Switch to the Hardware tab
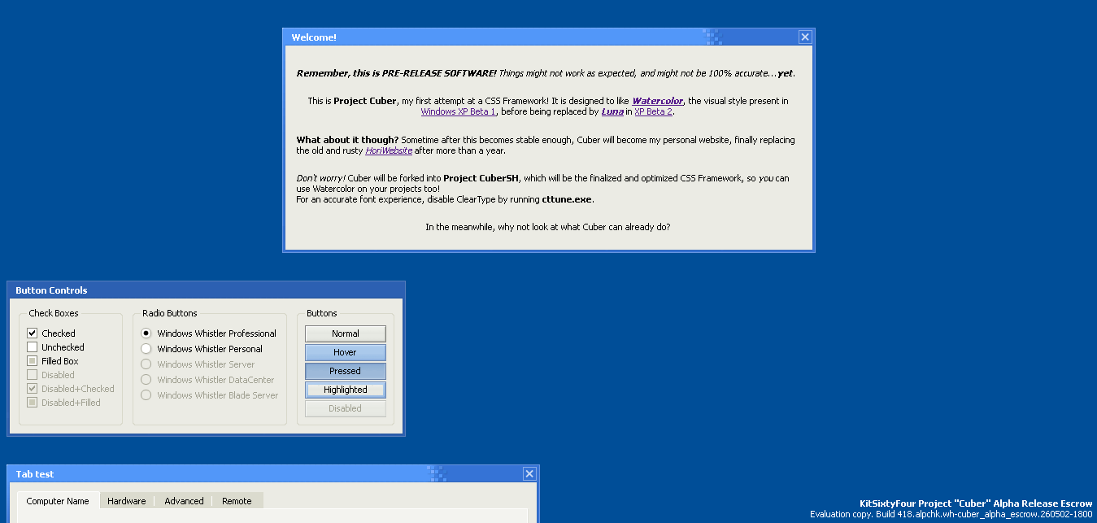The width and height of the screenshot is (1097, 523). coord(127,501)
